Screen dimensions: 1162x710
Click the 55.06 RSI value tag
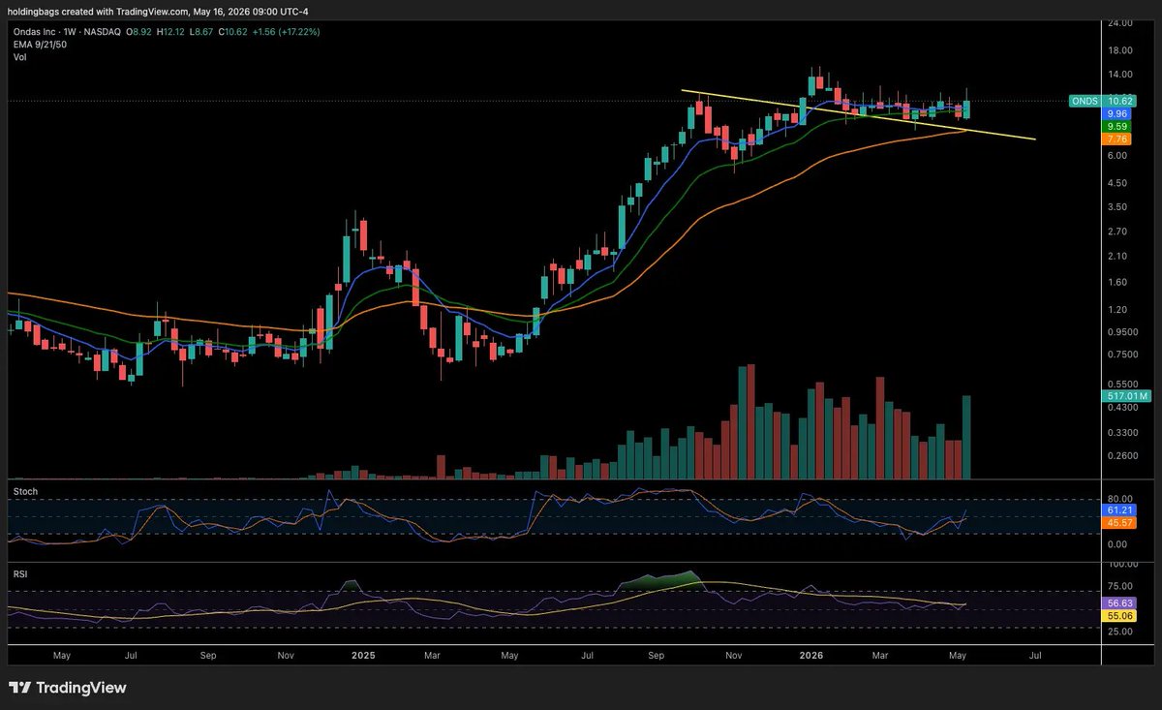point(1118,615)
